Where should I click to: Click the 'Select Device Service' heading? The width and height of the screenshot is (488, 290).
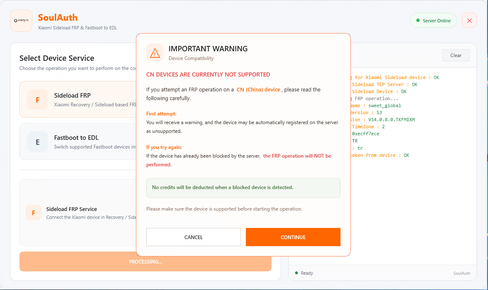[x=57, y=58]
